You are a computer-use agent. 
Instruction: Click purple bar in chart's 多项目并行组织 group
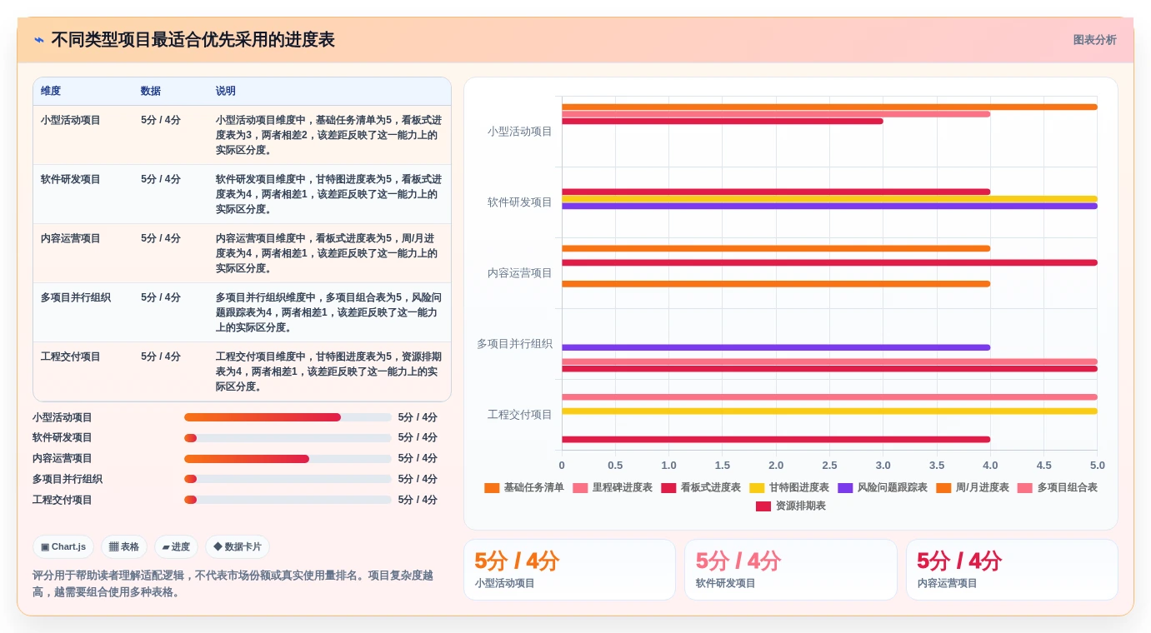776,347
